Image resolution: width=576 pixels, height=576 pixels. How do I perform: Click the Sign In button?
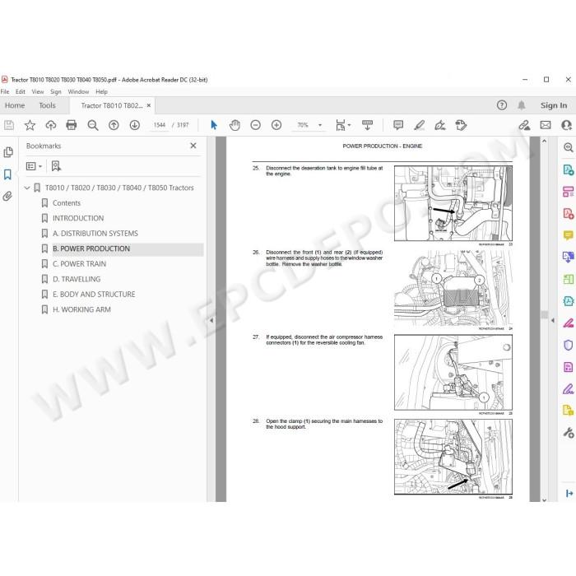click(x=554, y=105)
